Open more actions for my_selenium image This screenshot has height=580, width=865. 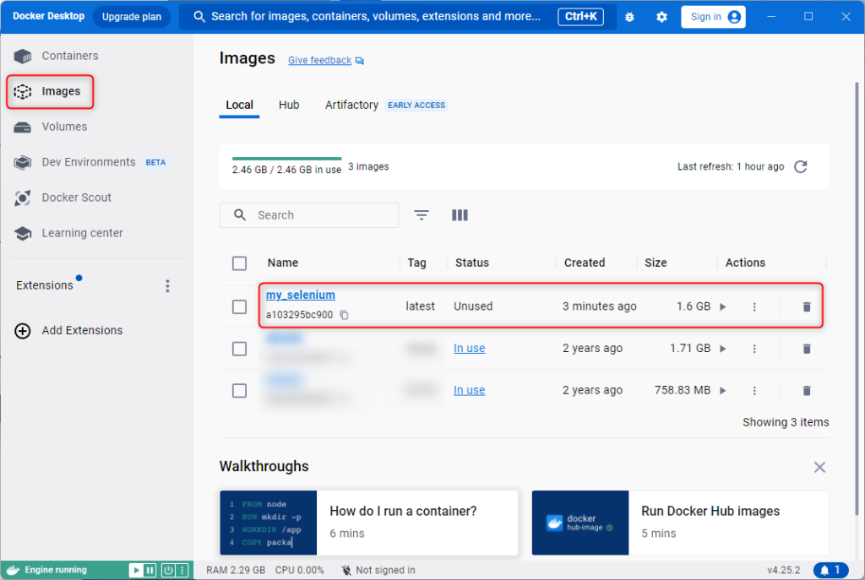pyautogui.click(x=754, y=306)
